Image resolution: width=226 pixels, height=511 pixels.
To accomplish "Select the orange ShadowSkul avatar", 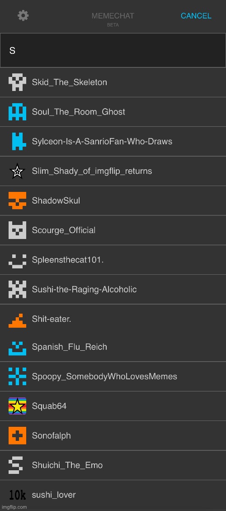I will pyautogui.click(x=17, y=201).
